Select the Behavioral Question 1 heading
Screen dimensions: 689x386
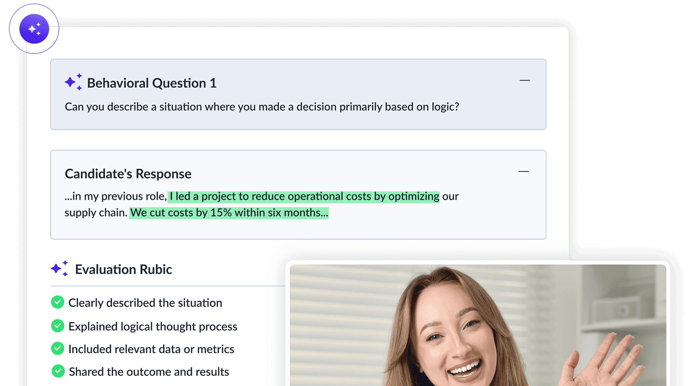pos(152,83)
